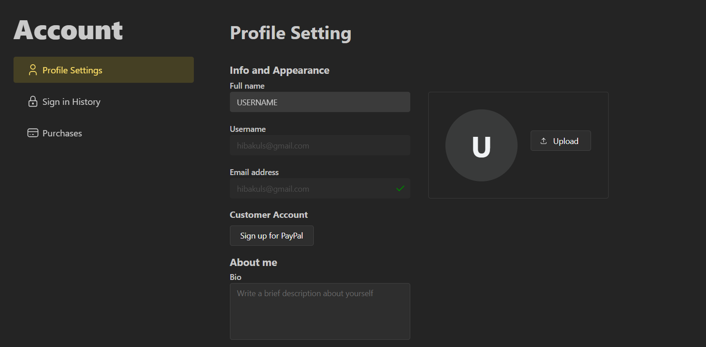Click the lock icon for Sign in History
Image resolution: width=706 pixels, height=347 pixels.
[x=32, y=102]
